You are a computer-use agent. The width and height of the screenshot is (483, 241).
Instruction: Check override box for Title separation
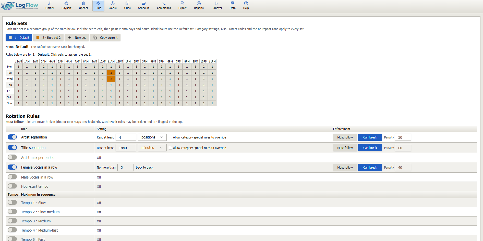pyautogui.click(x=170, y=148)
